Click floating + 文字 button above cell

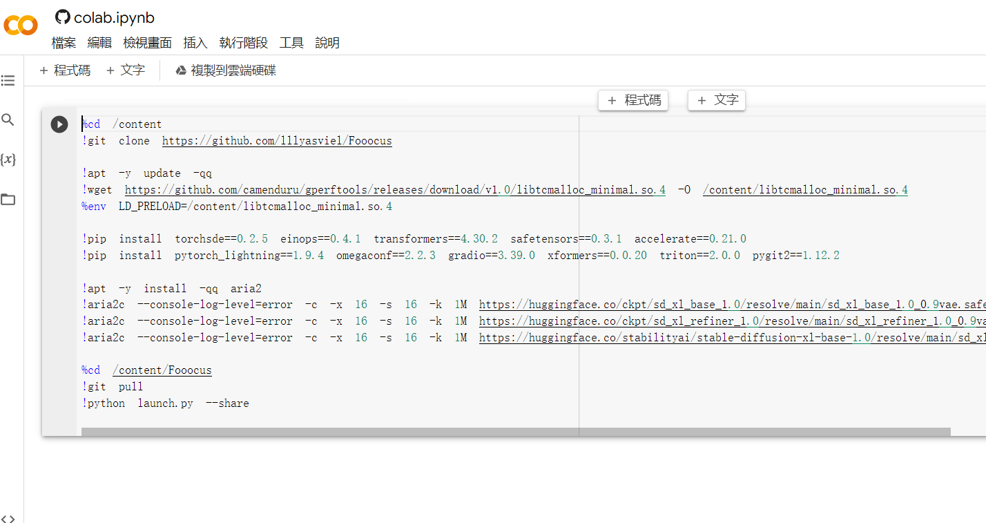click(717, 100)
